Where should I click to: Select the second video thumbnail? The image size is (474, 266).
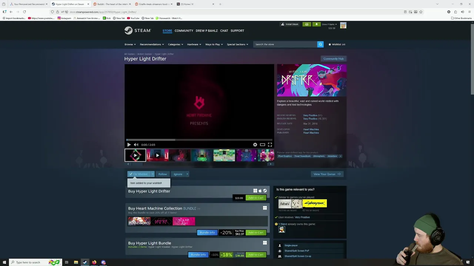[x=157, y=156]
